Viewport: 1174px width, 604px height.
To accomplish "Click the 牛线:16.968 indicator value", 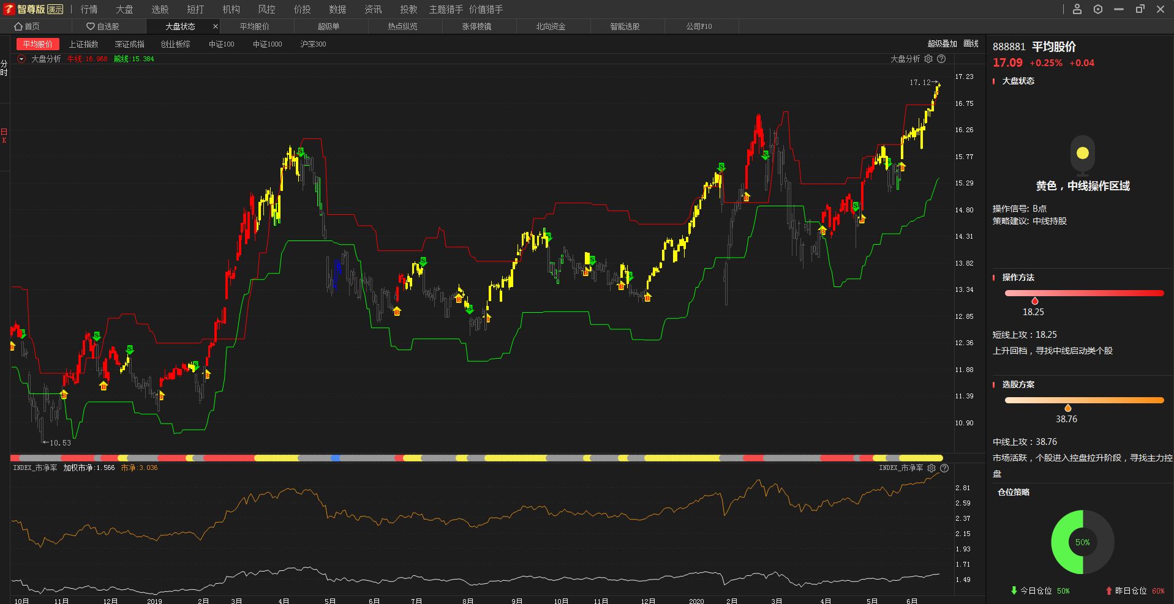I will 88,59.
